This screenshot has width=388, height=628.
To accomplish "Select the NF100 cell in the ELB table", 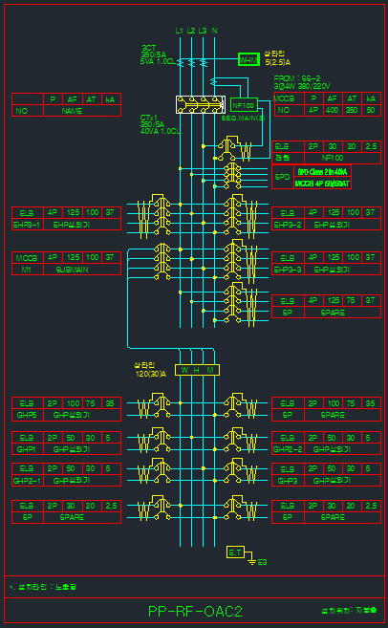I will [x=342, y=159].
